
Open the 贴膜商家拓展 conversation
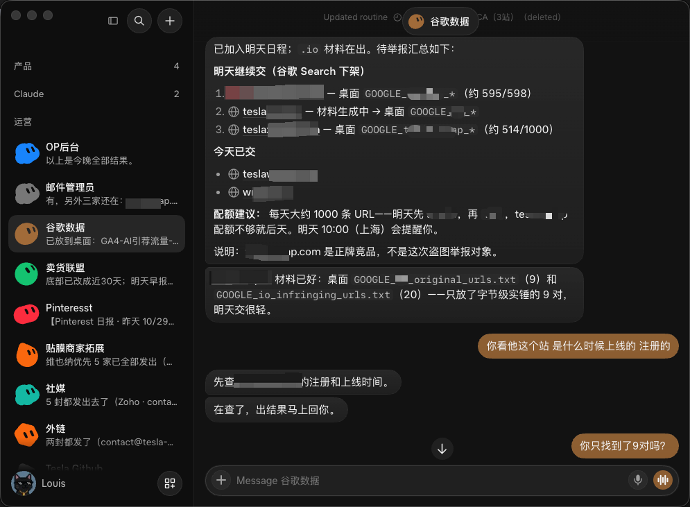(x=97, y=354)
